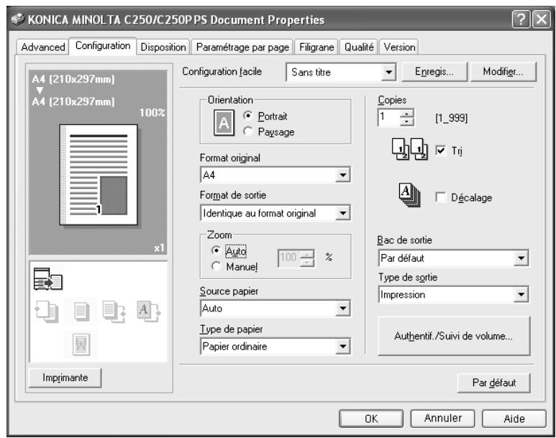Expand Source papier dropdown
556x438 pixels.
[x=342, y=309]
